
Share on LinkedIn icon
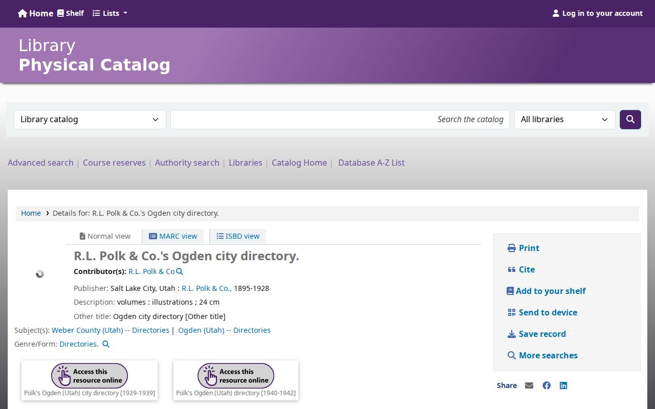click(x=563, y=385)
